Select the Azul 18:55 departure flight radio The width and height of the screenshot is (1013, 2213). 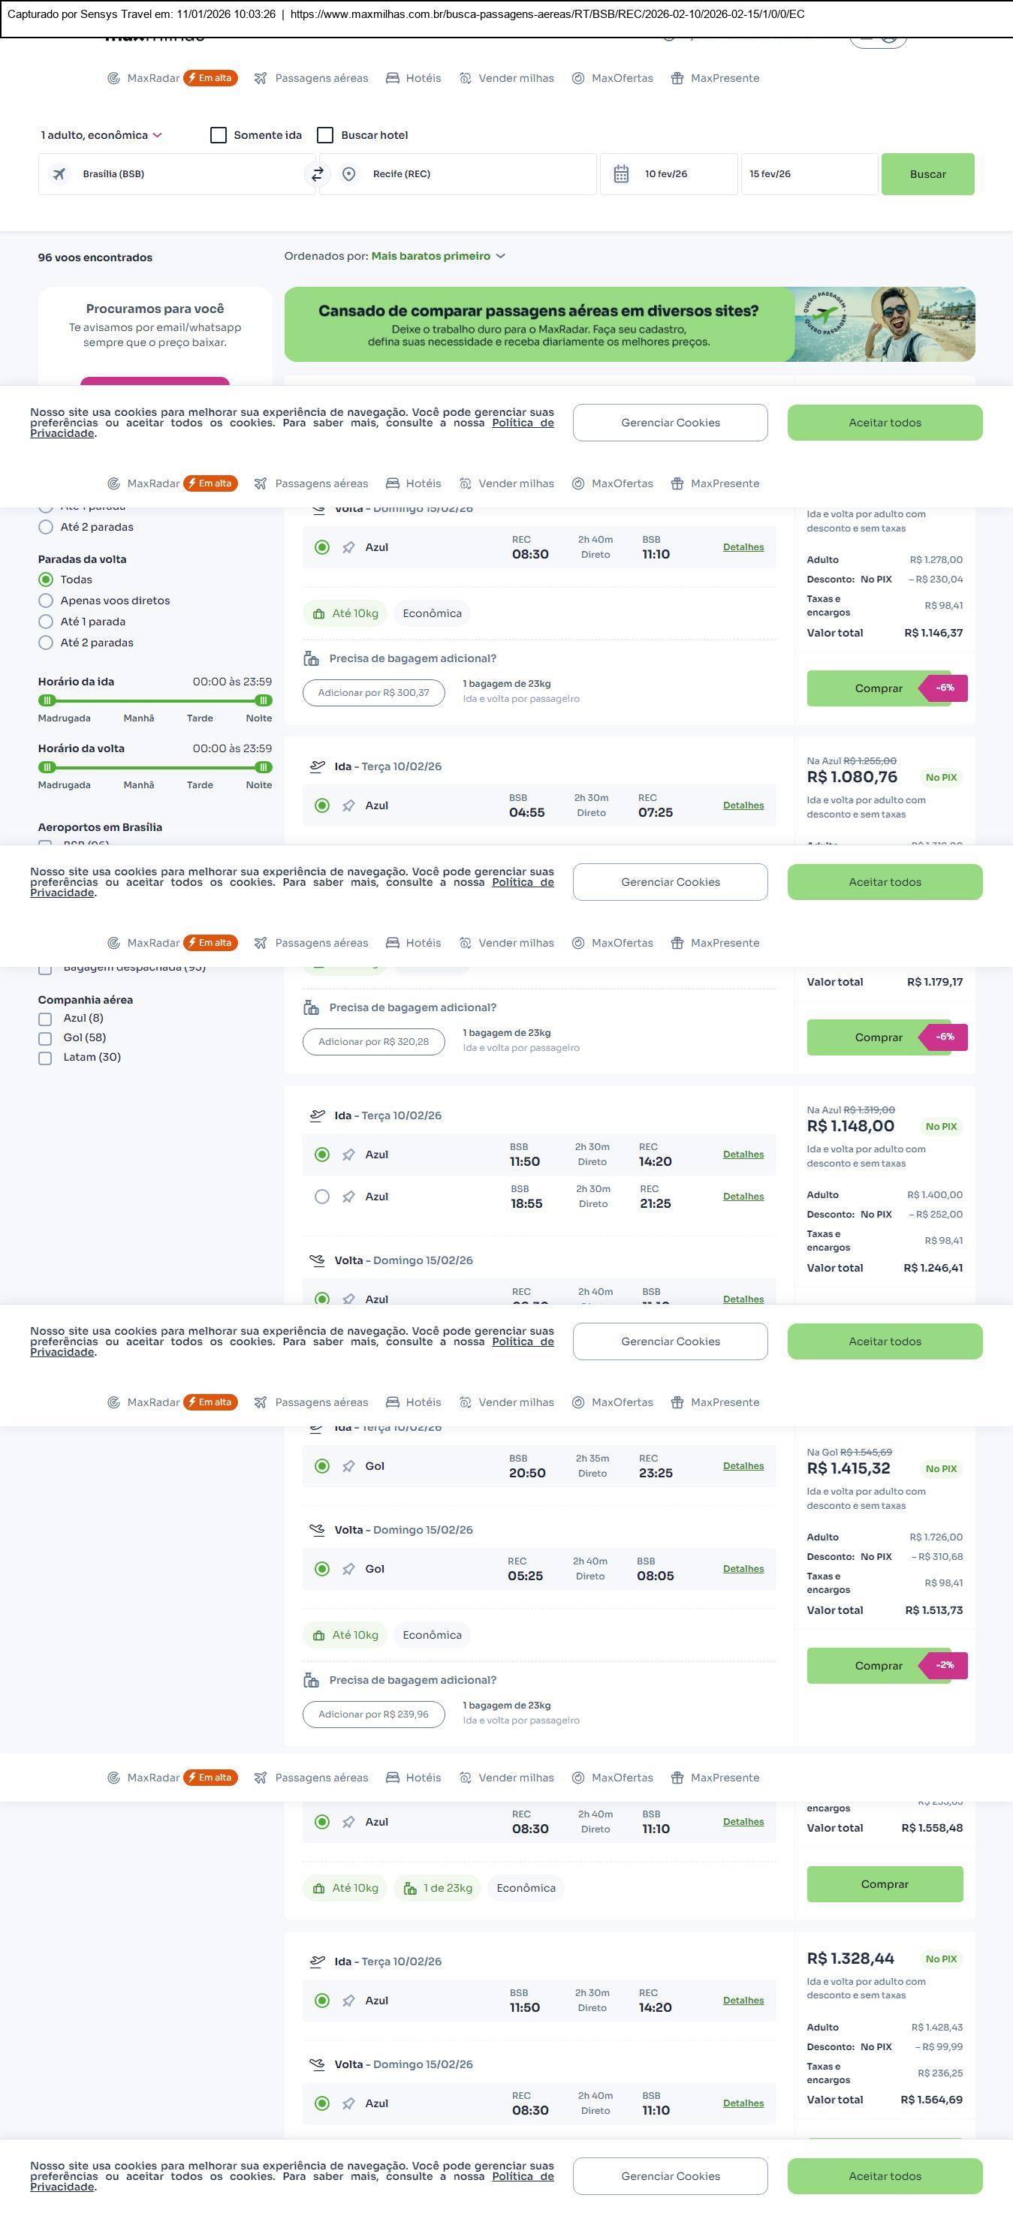click(x=322, y=1197)
